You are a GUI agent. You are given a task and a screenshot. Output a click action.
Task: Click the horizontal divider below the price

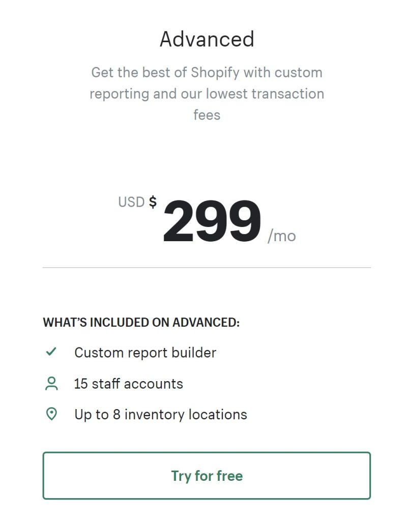tap(207, 267)
